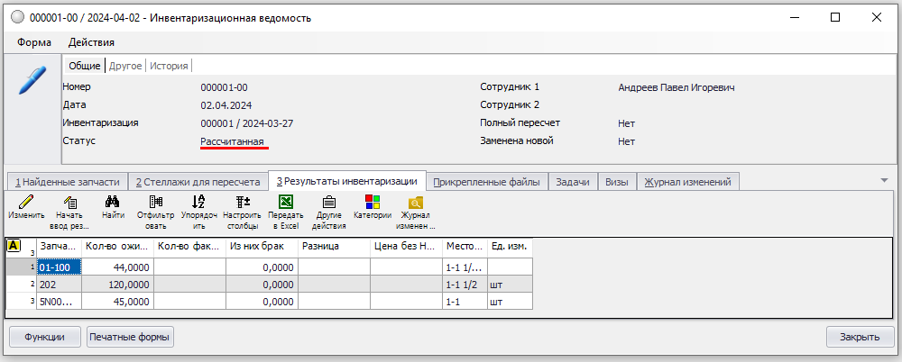Viewport: 902px width, 362px height.
Task: Open the Действия menu
Action: point(91,42)
